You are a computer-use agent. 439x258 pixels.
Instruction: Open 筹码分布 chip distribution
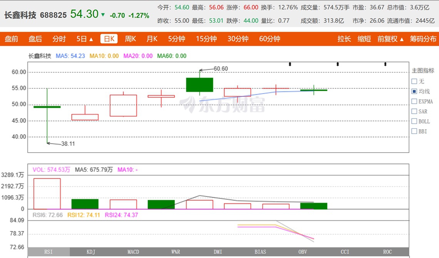423,39
